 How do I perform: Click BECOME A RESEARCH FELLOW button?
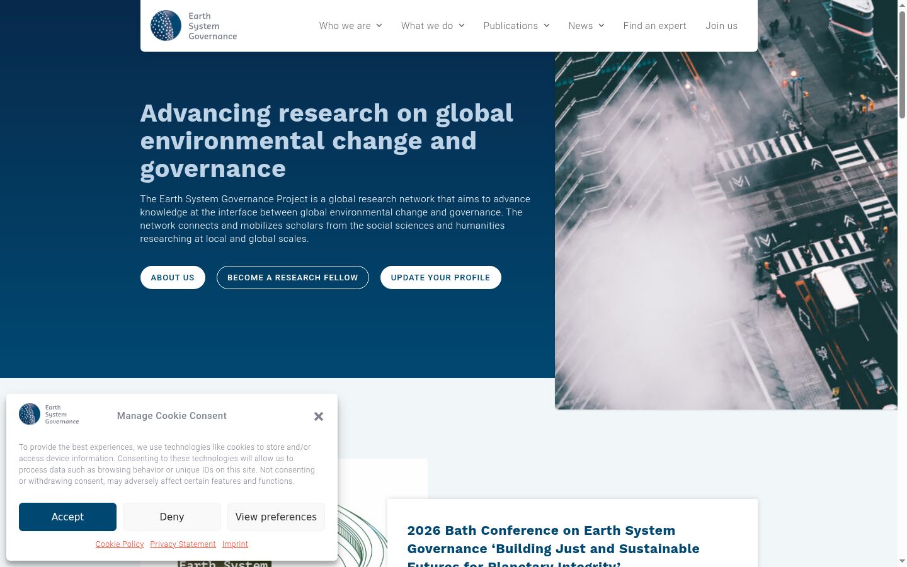[293, 278]
